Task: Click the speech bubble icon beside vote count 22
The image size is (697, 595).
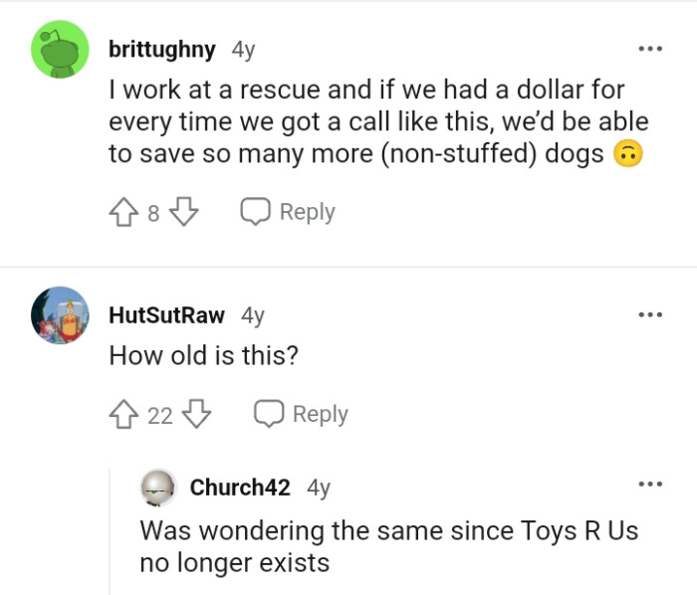Action: [x=268, y=414]
